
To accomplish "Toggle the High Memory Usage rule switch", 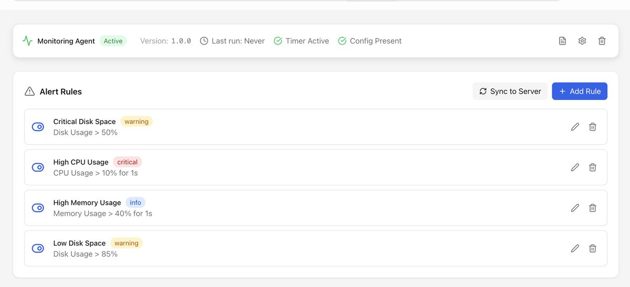I will [x=38, y=208].
